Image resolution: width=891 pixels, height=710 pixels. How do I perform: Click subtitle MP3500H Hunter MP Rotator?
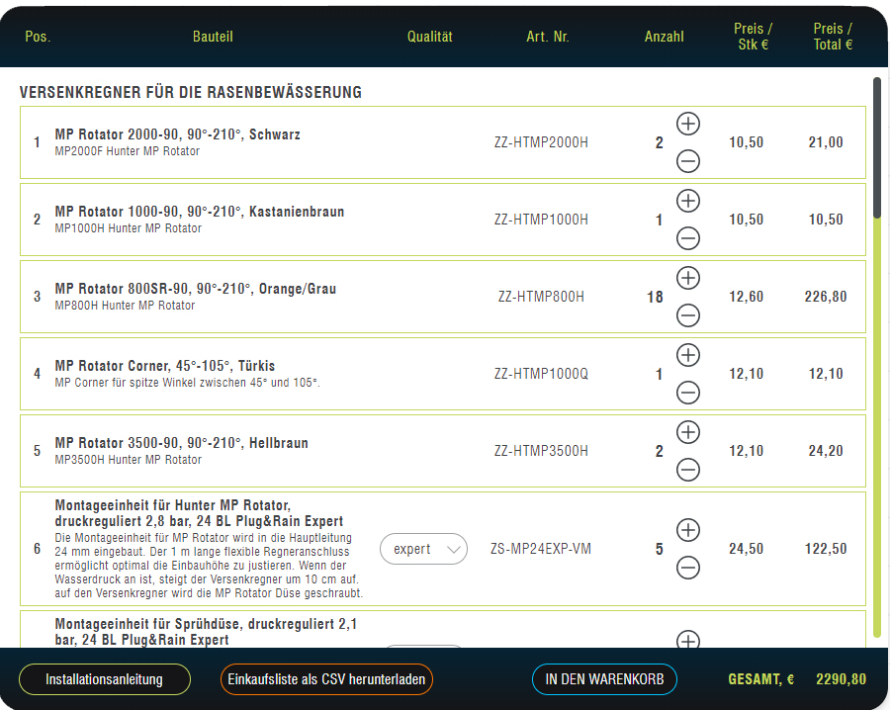(x=128, y=460)
